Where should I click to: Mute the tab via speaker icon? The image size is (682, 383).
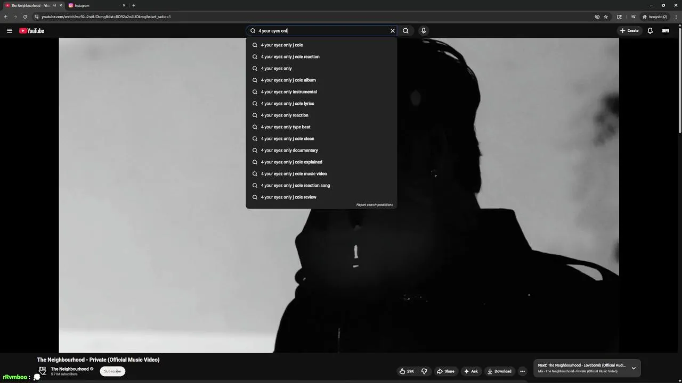tap(54, 5)
